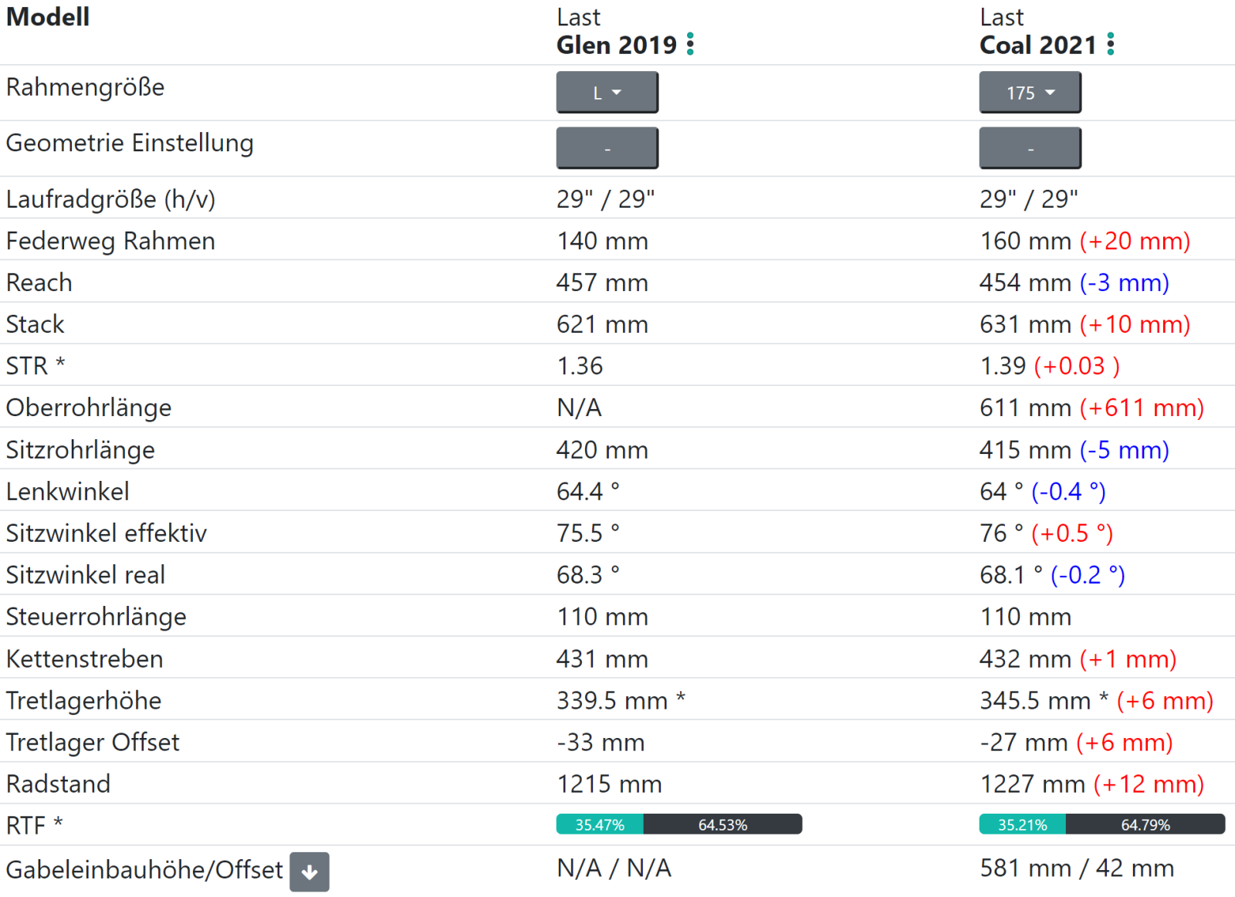Click the 64.79% dark RTF bar segment
1235x897 pixels.
(x=1145, y=824)
